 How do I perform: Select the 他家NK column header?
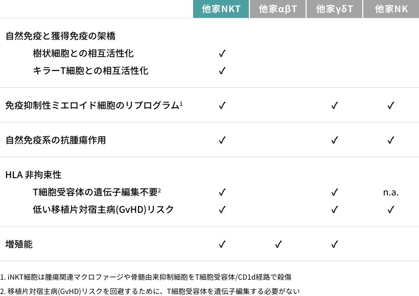click(x=391, y=9)
